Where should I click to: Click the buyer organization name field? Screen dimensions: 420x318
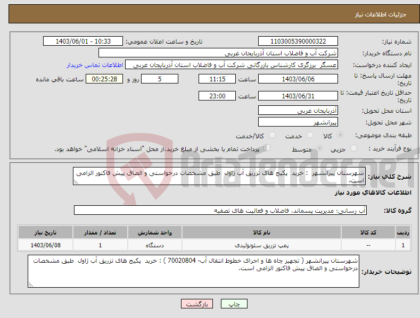[218, 53]
